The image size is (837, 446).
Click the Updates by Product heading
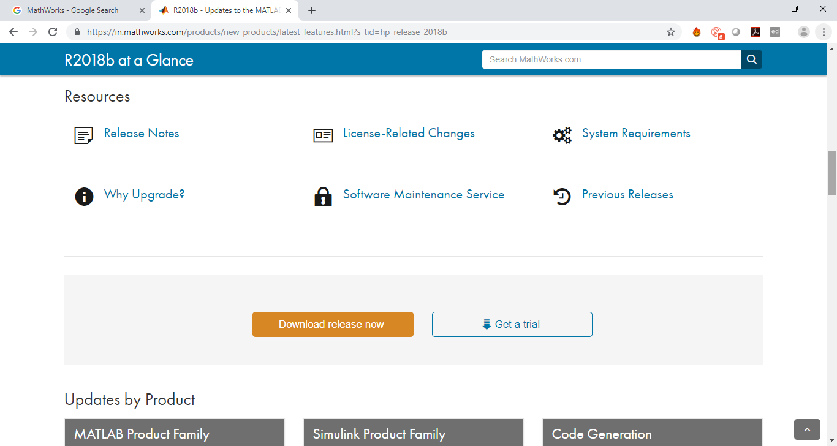130,400
